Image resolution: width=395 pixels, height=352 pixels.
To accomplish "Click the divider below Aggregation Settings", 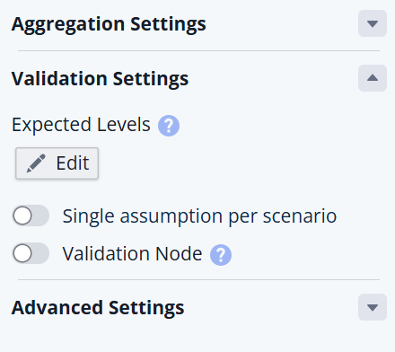I will pyautogui.click(x=198, y=51).
